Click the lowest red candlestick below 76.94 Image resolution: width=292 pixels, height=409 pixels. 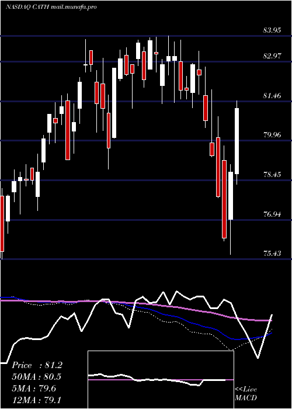point(224,199)
